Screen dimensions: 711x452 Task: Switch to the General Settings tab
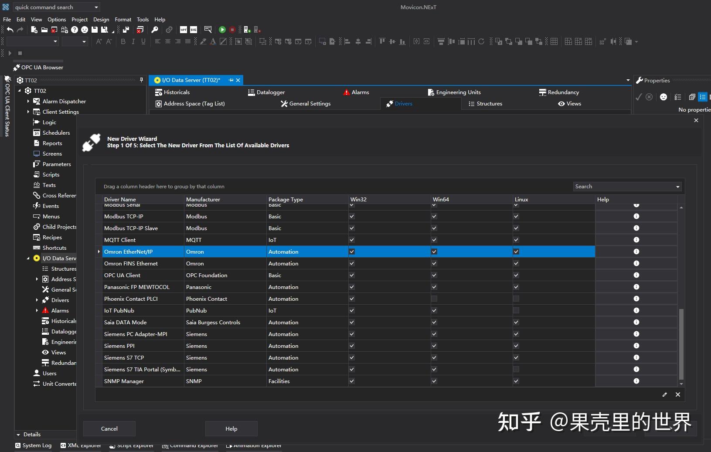(x=306, y=104)
